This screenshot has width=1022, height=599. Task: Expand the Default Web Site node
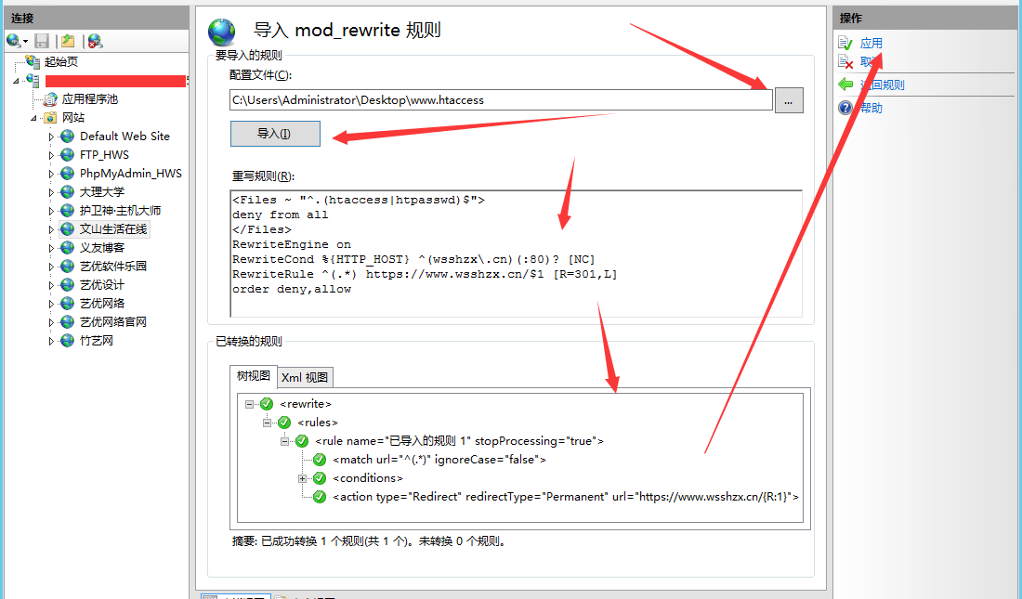pyautogui.click(x=52, y=137)
